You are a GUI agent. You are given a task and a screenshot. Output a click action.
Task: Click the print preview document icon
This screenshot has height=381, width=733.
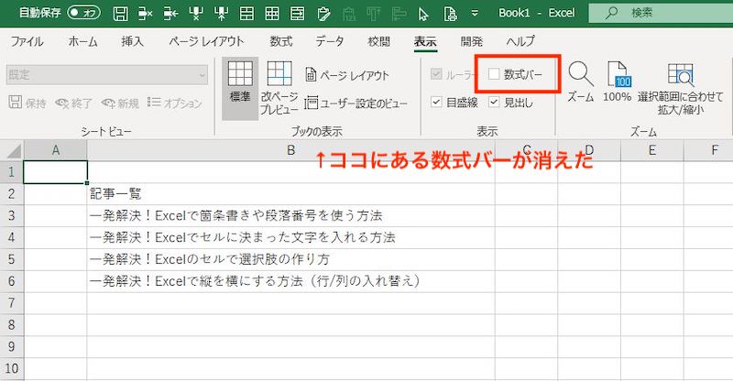click(450, 14)
